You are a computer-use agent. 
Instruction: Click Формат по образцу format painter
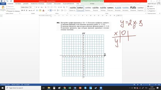(13, 11)
